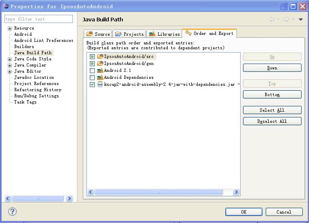Click the forward navigation arrow icon
Viewport: 309px width, 223px height.
coord(286,19)
